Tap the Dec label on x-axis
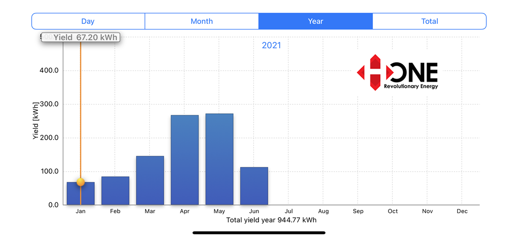518x239 pixels. tap(462, 211)
